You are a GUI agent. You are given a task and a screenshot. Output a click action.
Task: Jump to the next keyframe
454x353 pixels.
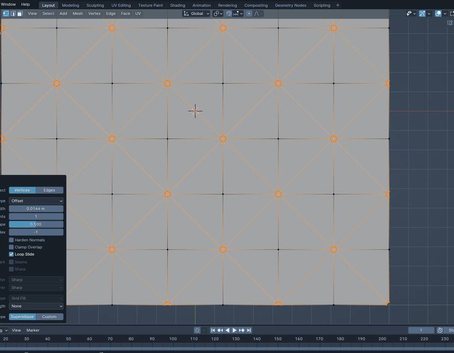coord(242,330)
